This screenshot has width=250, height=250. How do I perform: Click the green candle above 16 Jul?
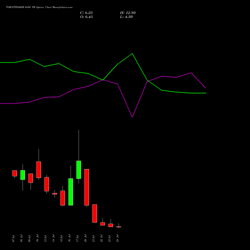(x=70, y=192)
